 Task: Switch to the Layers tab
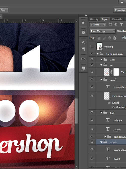click(105, 20)
